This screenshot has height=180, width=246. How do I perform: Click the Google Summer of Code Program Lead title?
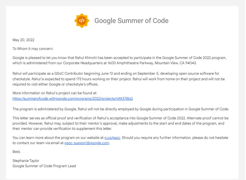tap(44, 166)
